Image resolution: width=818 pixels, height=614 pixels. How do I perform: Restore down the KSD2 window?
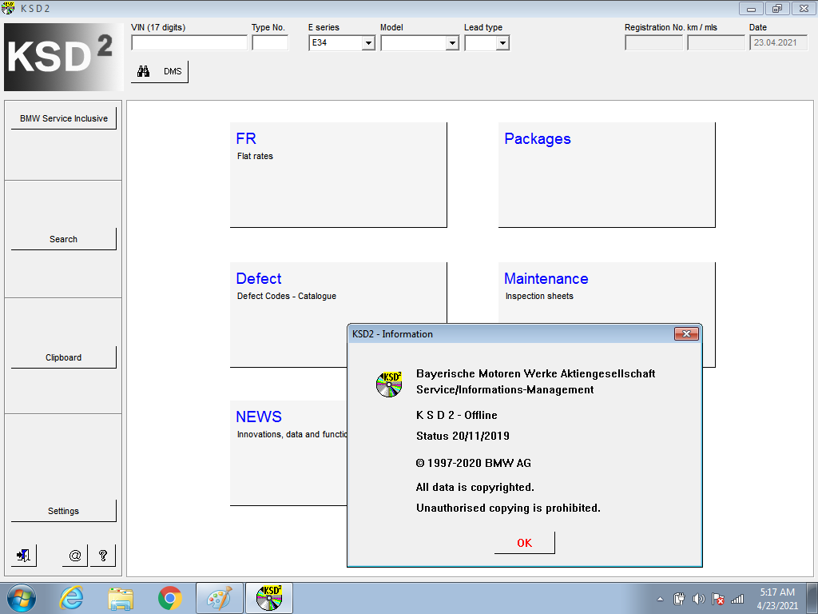(x=777, y=8)
